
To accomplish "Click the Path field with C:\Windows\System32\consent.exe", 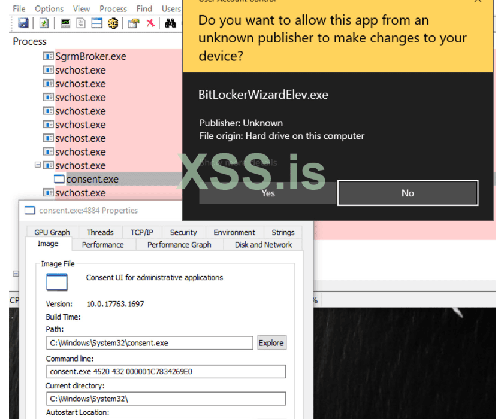I will 150,343.
